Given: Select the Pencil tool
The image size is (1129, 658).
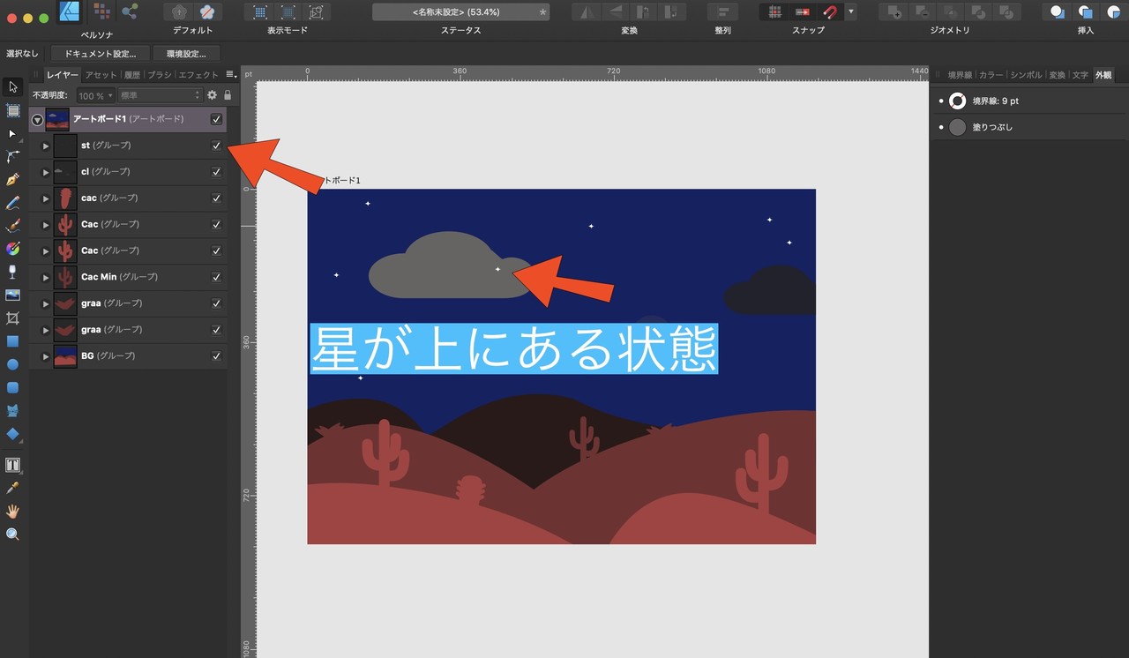Looking at the screenshot, I should coord(12,203).
